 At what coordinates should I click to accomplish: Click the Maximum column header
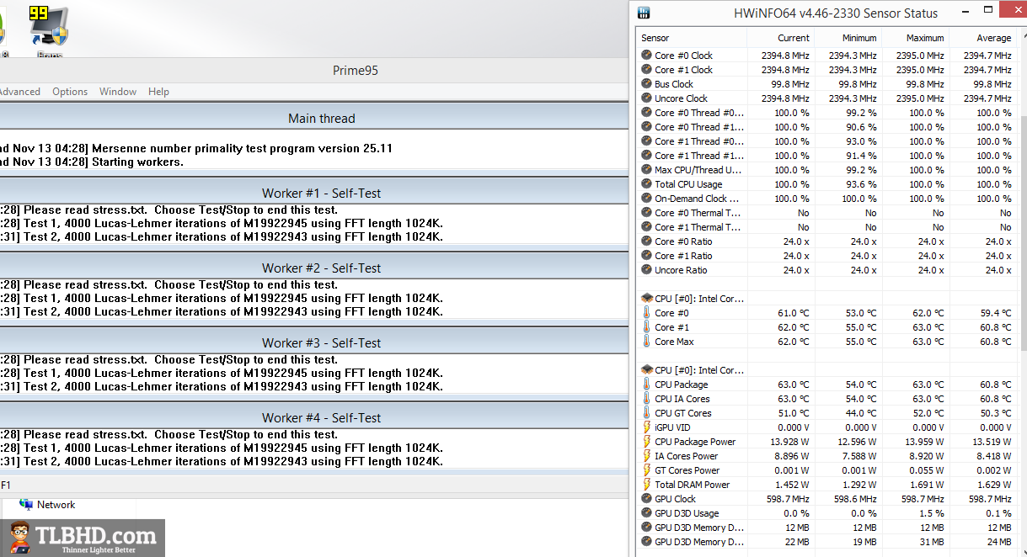coord(915,38)
